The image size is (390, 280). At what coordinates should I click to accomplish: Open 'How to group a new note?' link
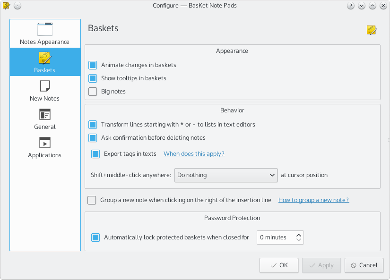(x=313, y=200)
